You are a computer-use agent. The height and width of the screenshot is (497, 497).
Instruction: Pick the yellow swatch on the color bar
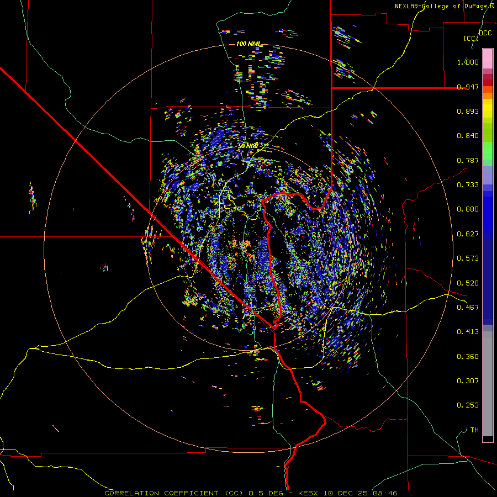point(488,108)
